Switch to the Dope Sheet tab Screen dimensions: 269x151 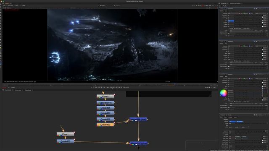28,90
